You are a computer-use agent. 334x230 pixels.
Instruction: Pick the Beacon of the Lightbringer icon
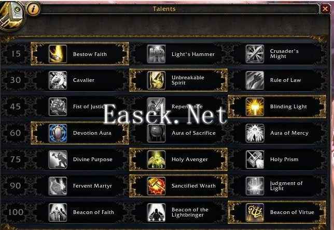[156, 212]
